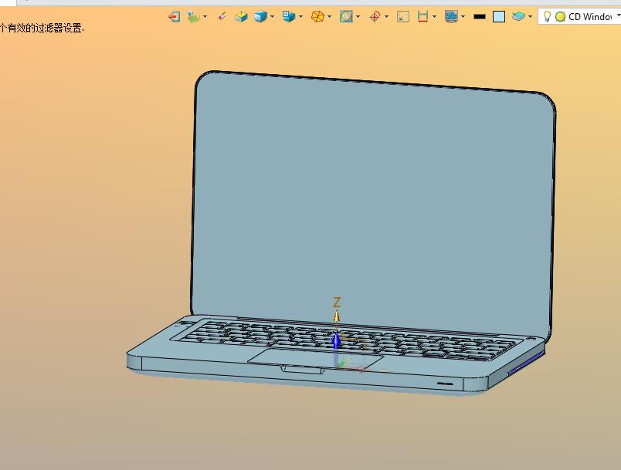Click the green landscape render icon

click(x=193, y=17)
